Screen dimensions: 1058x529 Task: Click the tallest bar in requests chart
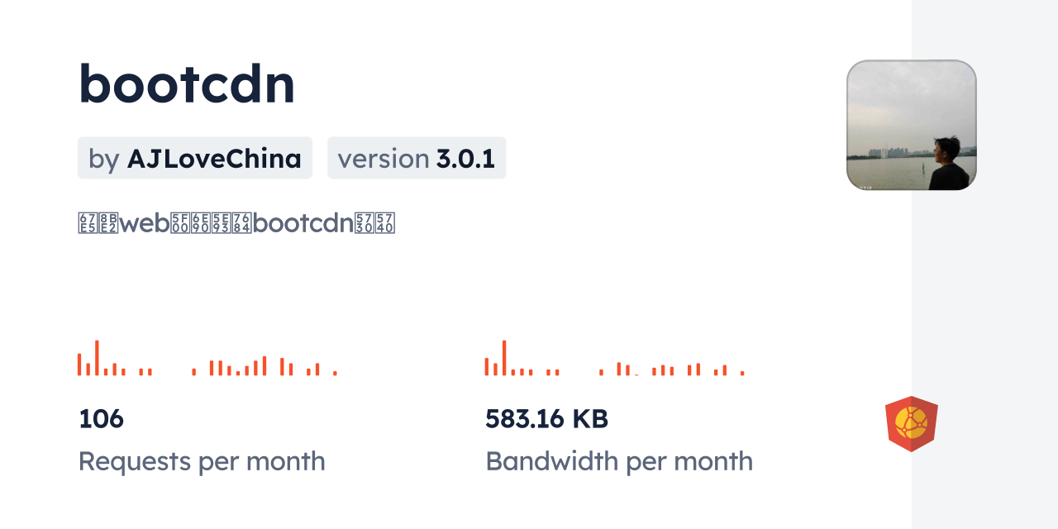point(97,358)
